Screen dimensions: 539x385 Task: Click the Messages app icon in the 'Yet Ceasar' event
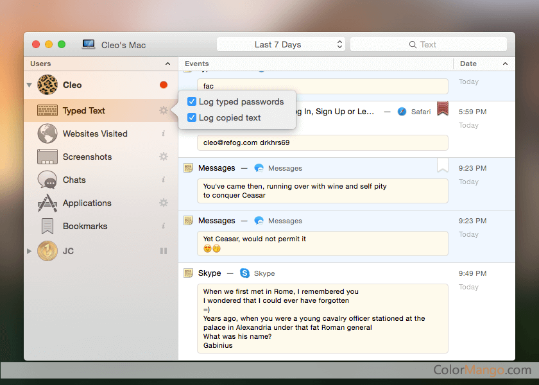(x=259, y=221)
